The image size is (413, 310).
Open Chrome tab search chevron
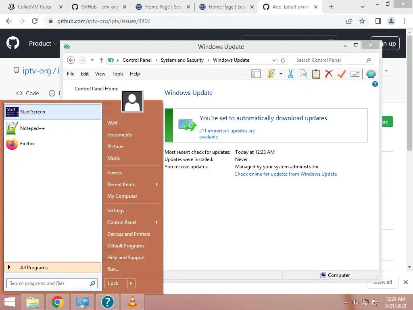pos(363,7)
